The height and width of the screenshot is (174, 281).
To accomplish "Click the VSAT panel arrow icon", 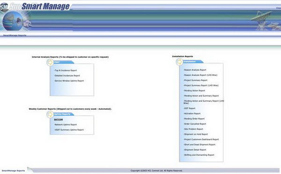I will coord(50,62).
